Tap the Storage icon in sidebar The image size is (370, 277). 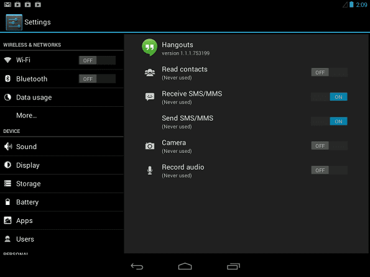(7, 183)
